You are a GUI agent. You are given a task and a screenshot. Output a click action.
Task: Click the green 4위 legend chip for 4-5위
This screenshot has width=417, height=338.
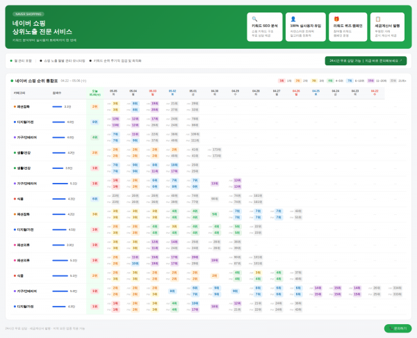pos(330,81)
